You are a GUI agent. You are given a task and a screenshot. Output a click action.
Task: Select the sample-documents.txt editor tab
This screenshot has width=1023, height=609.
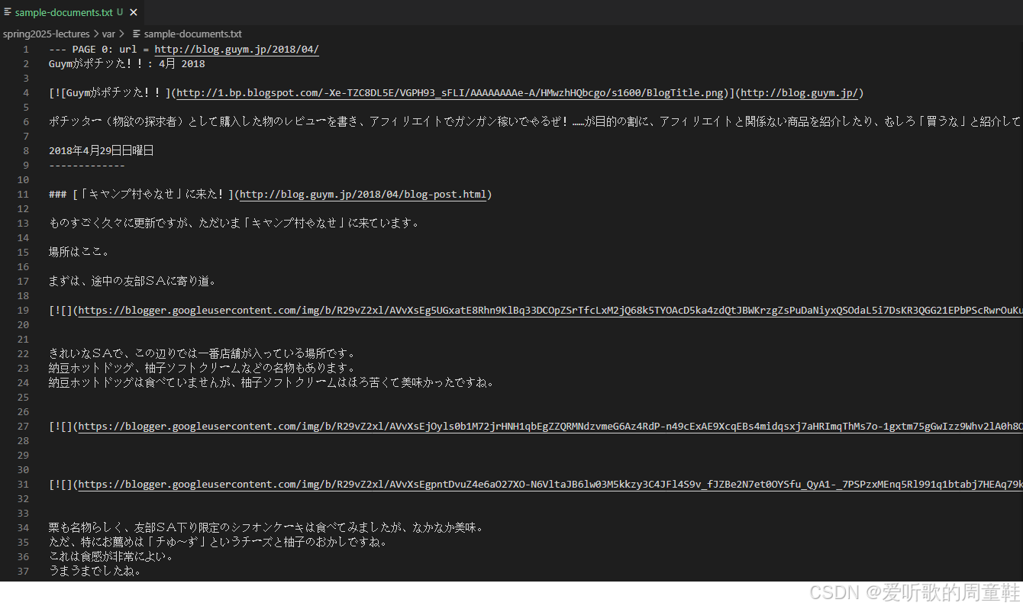[65, 12]
